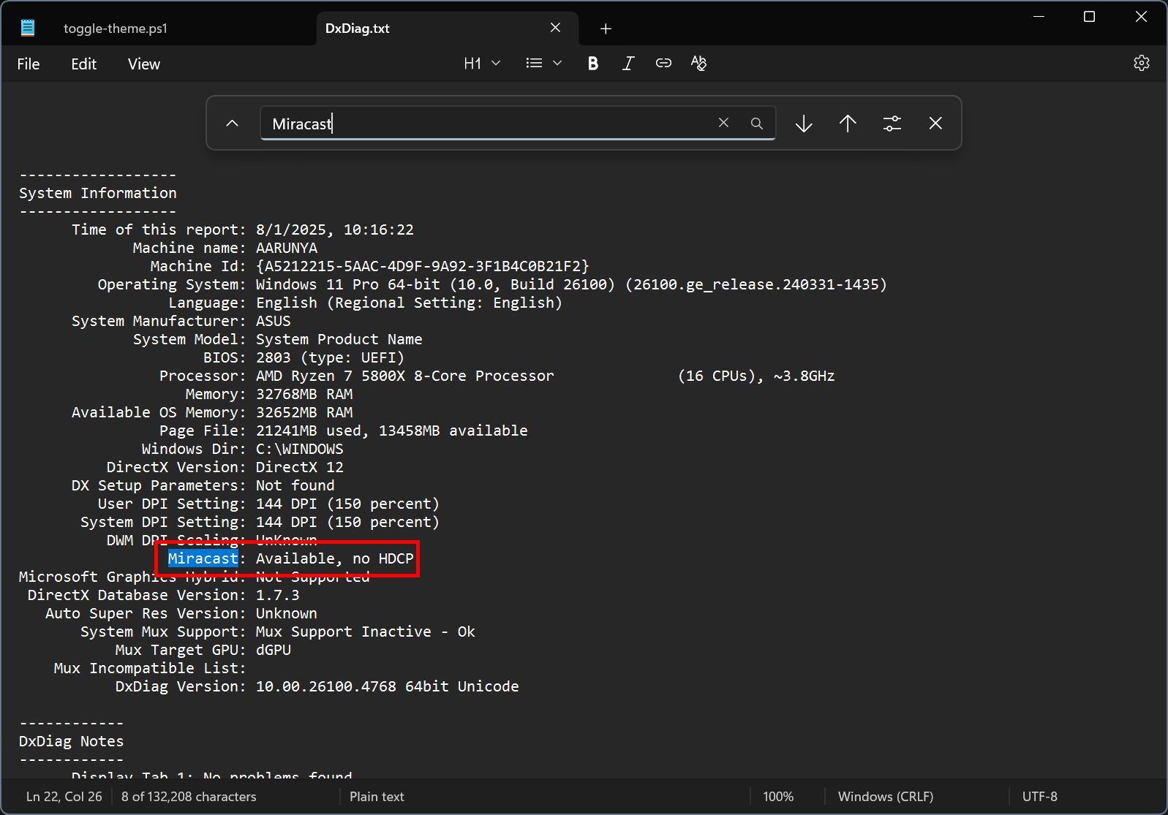The image size is (1168, 815).
Task: Click the 'Machine name: AARUNYA' line
Action: click(225, 248)
